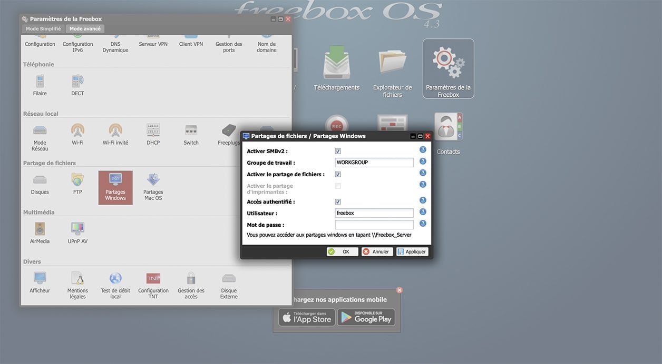Image resolution: width=662 pixels, height=364 pixels.
Task: Open Disque Externe settings
Action: (x=229, y=286)
